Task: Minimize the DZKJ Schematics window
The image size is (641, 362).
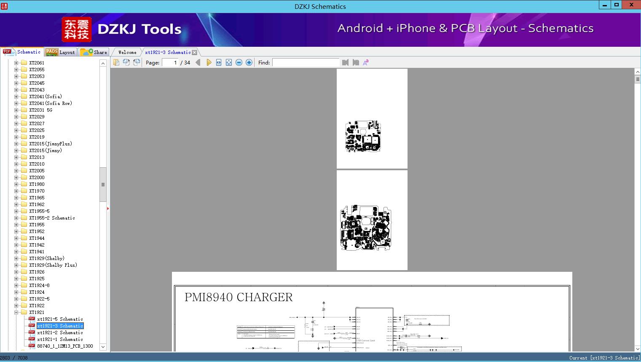Action: (x=605, y=5)
